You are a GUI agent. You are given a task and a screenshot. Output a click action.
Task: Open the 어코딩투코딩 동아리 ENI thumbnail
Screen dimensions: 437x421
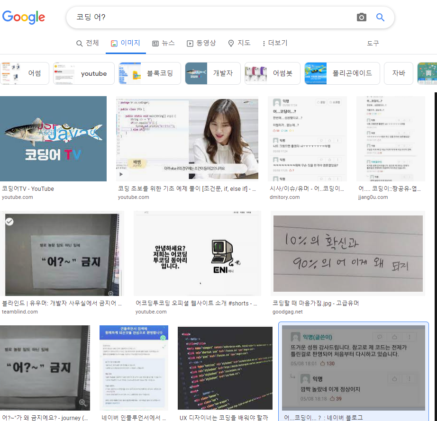click(x=197, y=253)
